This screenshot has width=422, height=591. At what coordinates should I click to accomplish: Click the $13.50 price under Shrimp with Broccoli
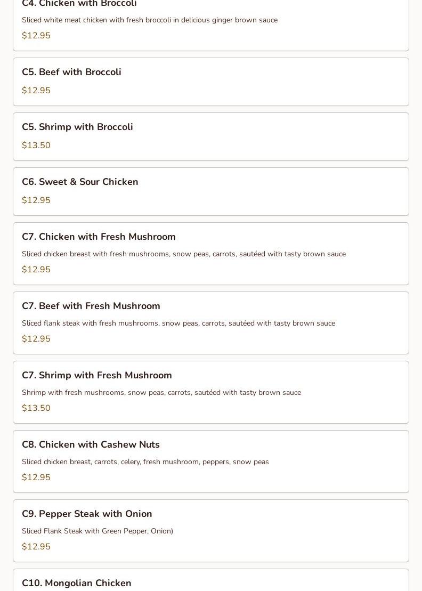coord(36,145)
